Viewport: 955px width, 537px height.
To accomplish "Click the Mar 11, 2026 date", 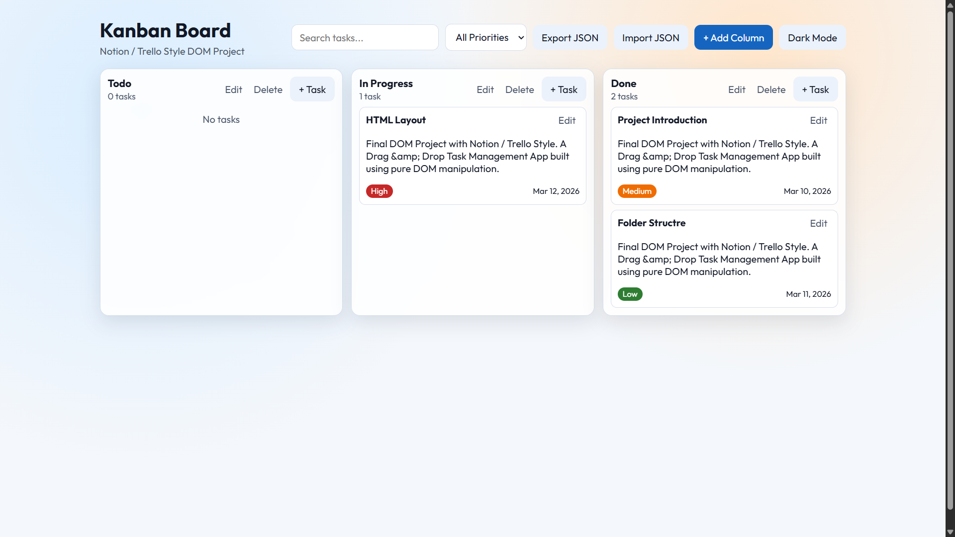I will 809,294.
